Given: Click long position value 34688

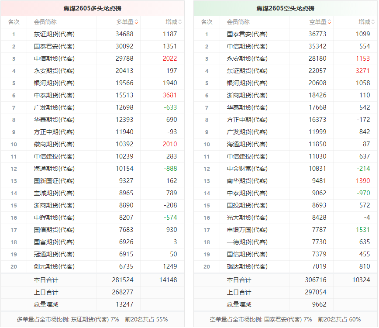Looking at the screenshot, I should (124, 34).
